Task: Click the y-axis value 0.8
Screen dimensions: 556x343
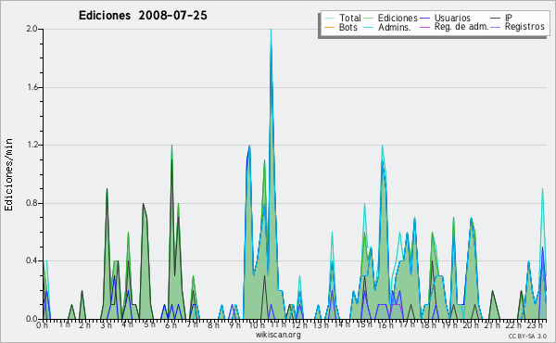Action: point(32,203)
